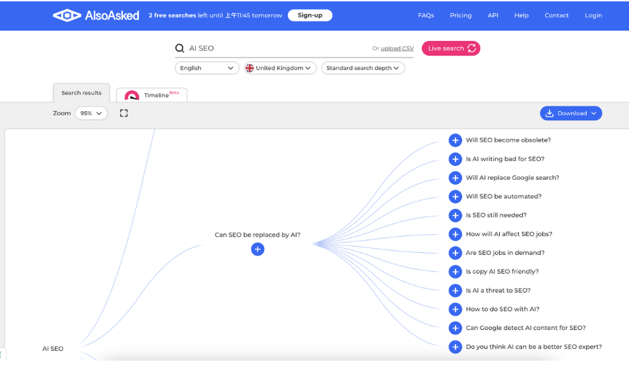This screenshot has width=629, height=380.
Task: Open the English language dropdown
Action: tap(207, 68)
